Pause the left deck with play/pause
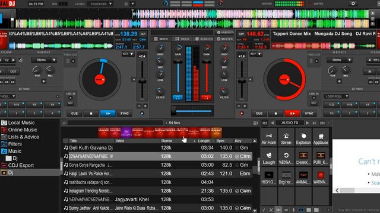Screen dimensions: 380x213 [107, 113]
